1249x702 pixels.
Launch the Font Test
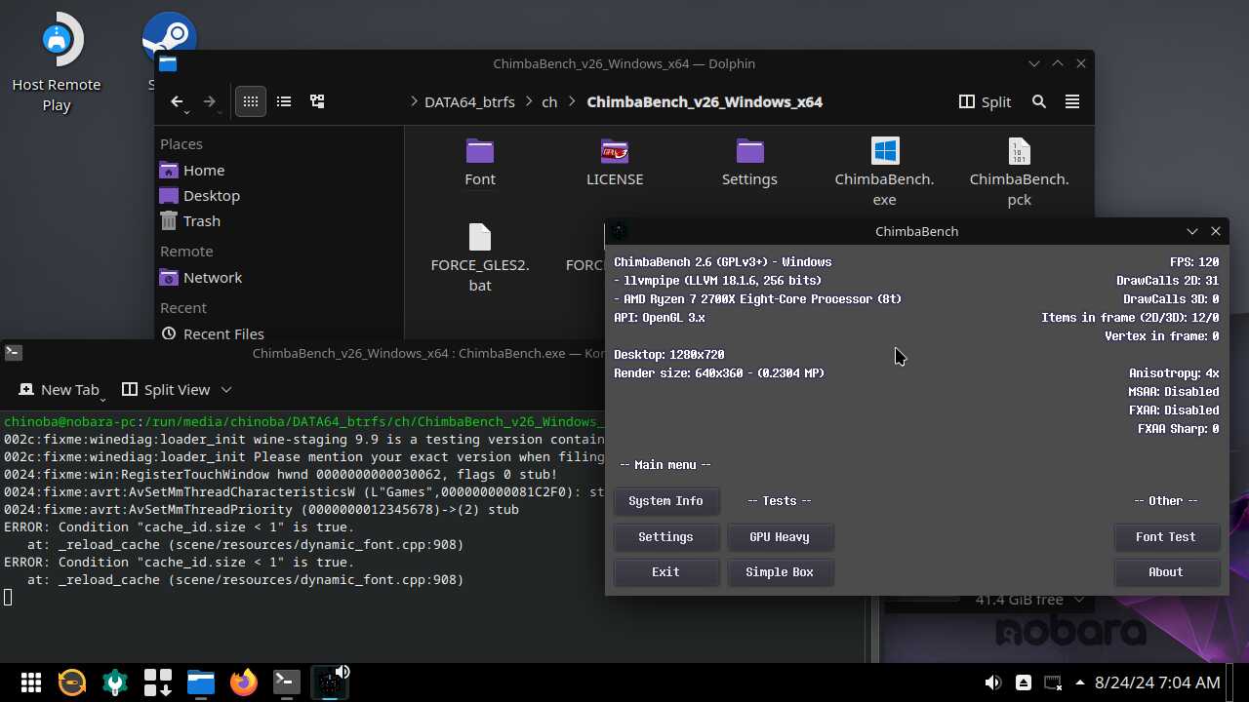(x=1166, y=537)
